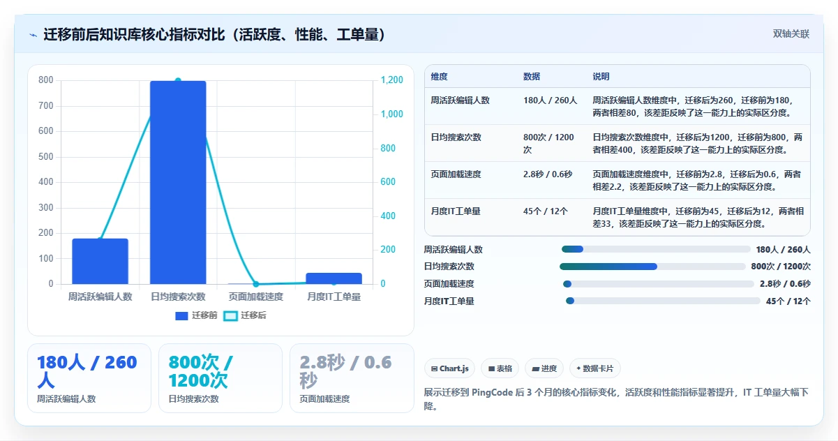Image resolution: width=838 pixels, height=441 pixels.
Task: Click the lightning icon beside the dashboard title
Action: (x=33, y=35)
